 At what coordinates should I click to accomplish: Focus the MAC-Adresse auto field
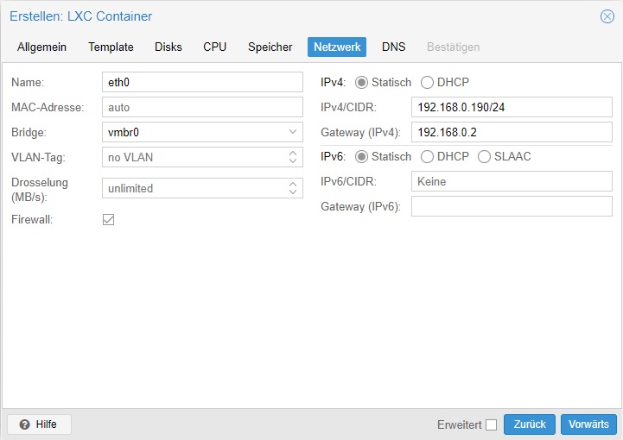(x=202, y=107)
